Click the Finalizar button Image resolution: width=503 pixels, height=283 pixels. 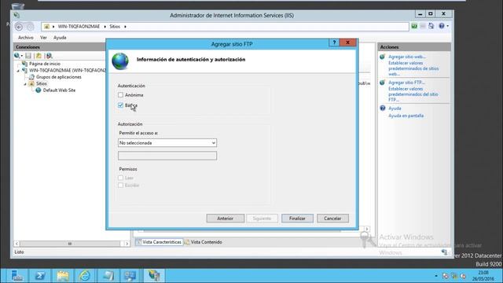(x=297, y=219)
